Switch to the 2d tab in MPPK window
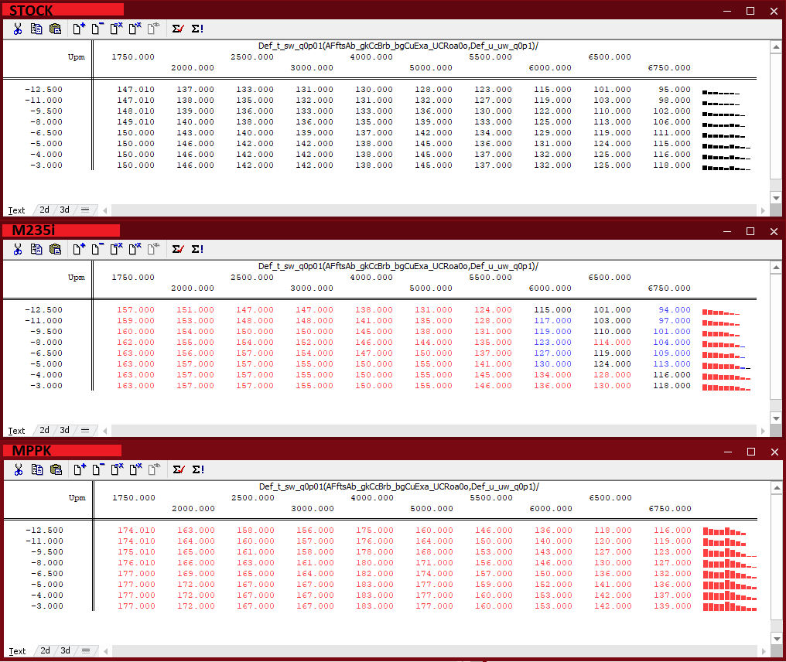This screenshot has height=662, width=786. tap(45, 651)
